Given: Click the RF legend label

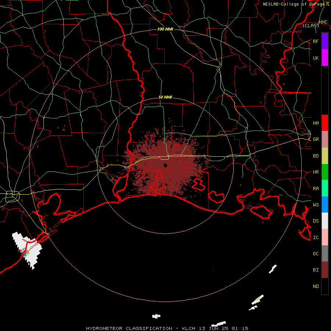Looking at the screenshot, I should pos(316,41).
